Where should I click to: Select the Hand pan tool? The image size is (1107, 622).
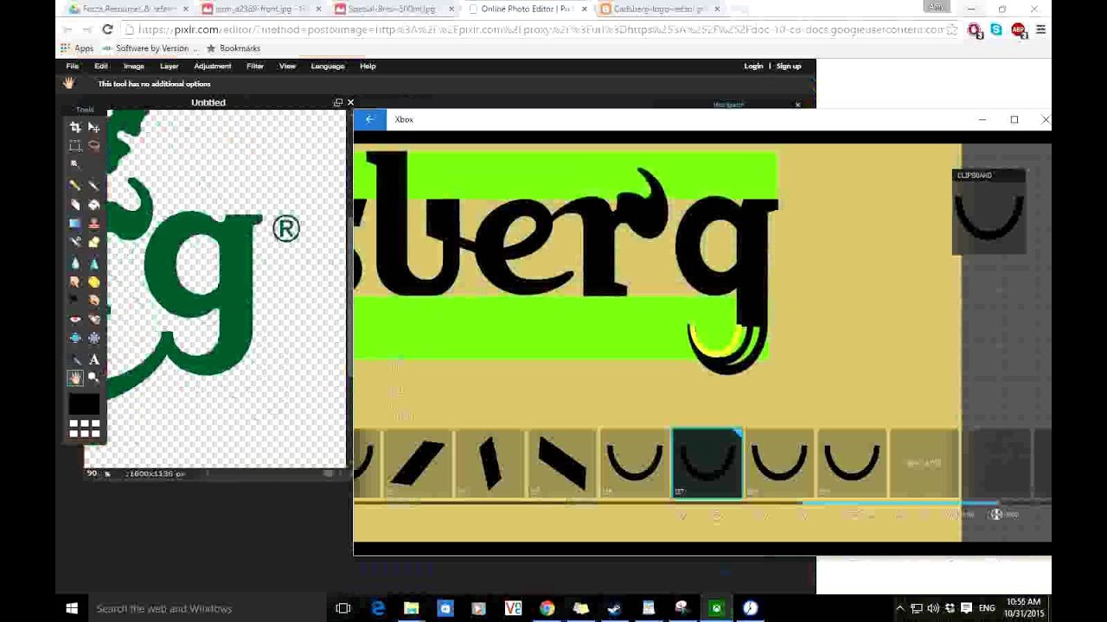75,378
